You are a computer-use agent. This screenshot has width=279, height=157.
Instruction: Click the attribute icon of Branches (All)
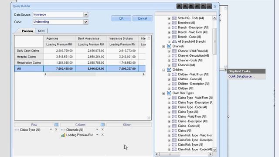point(174,23)
